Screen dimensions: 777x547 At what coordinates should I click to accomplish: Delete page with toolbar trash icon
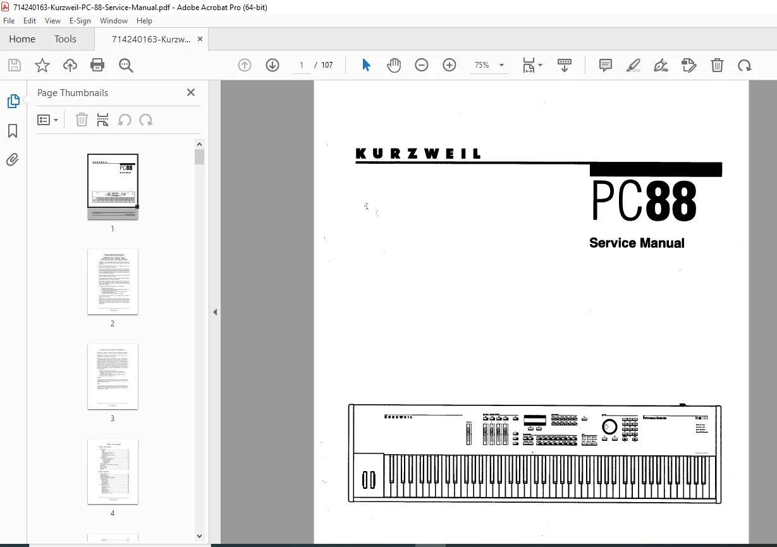[x=717, y=65]
